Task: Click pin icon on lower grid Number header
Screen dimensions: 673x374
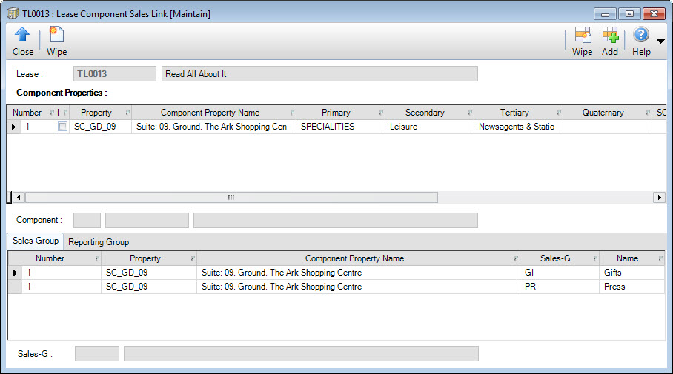Action: pos(97,258)
